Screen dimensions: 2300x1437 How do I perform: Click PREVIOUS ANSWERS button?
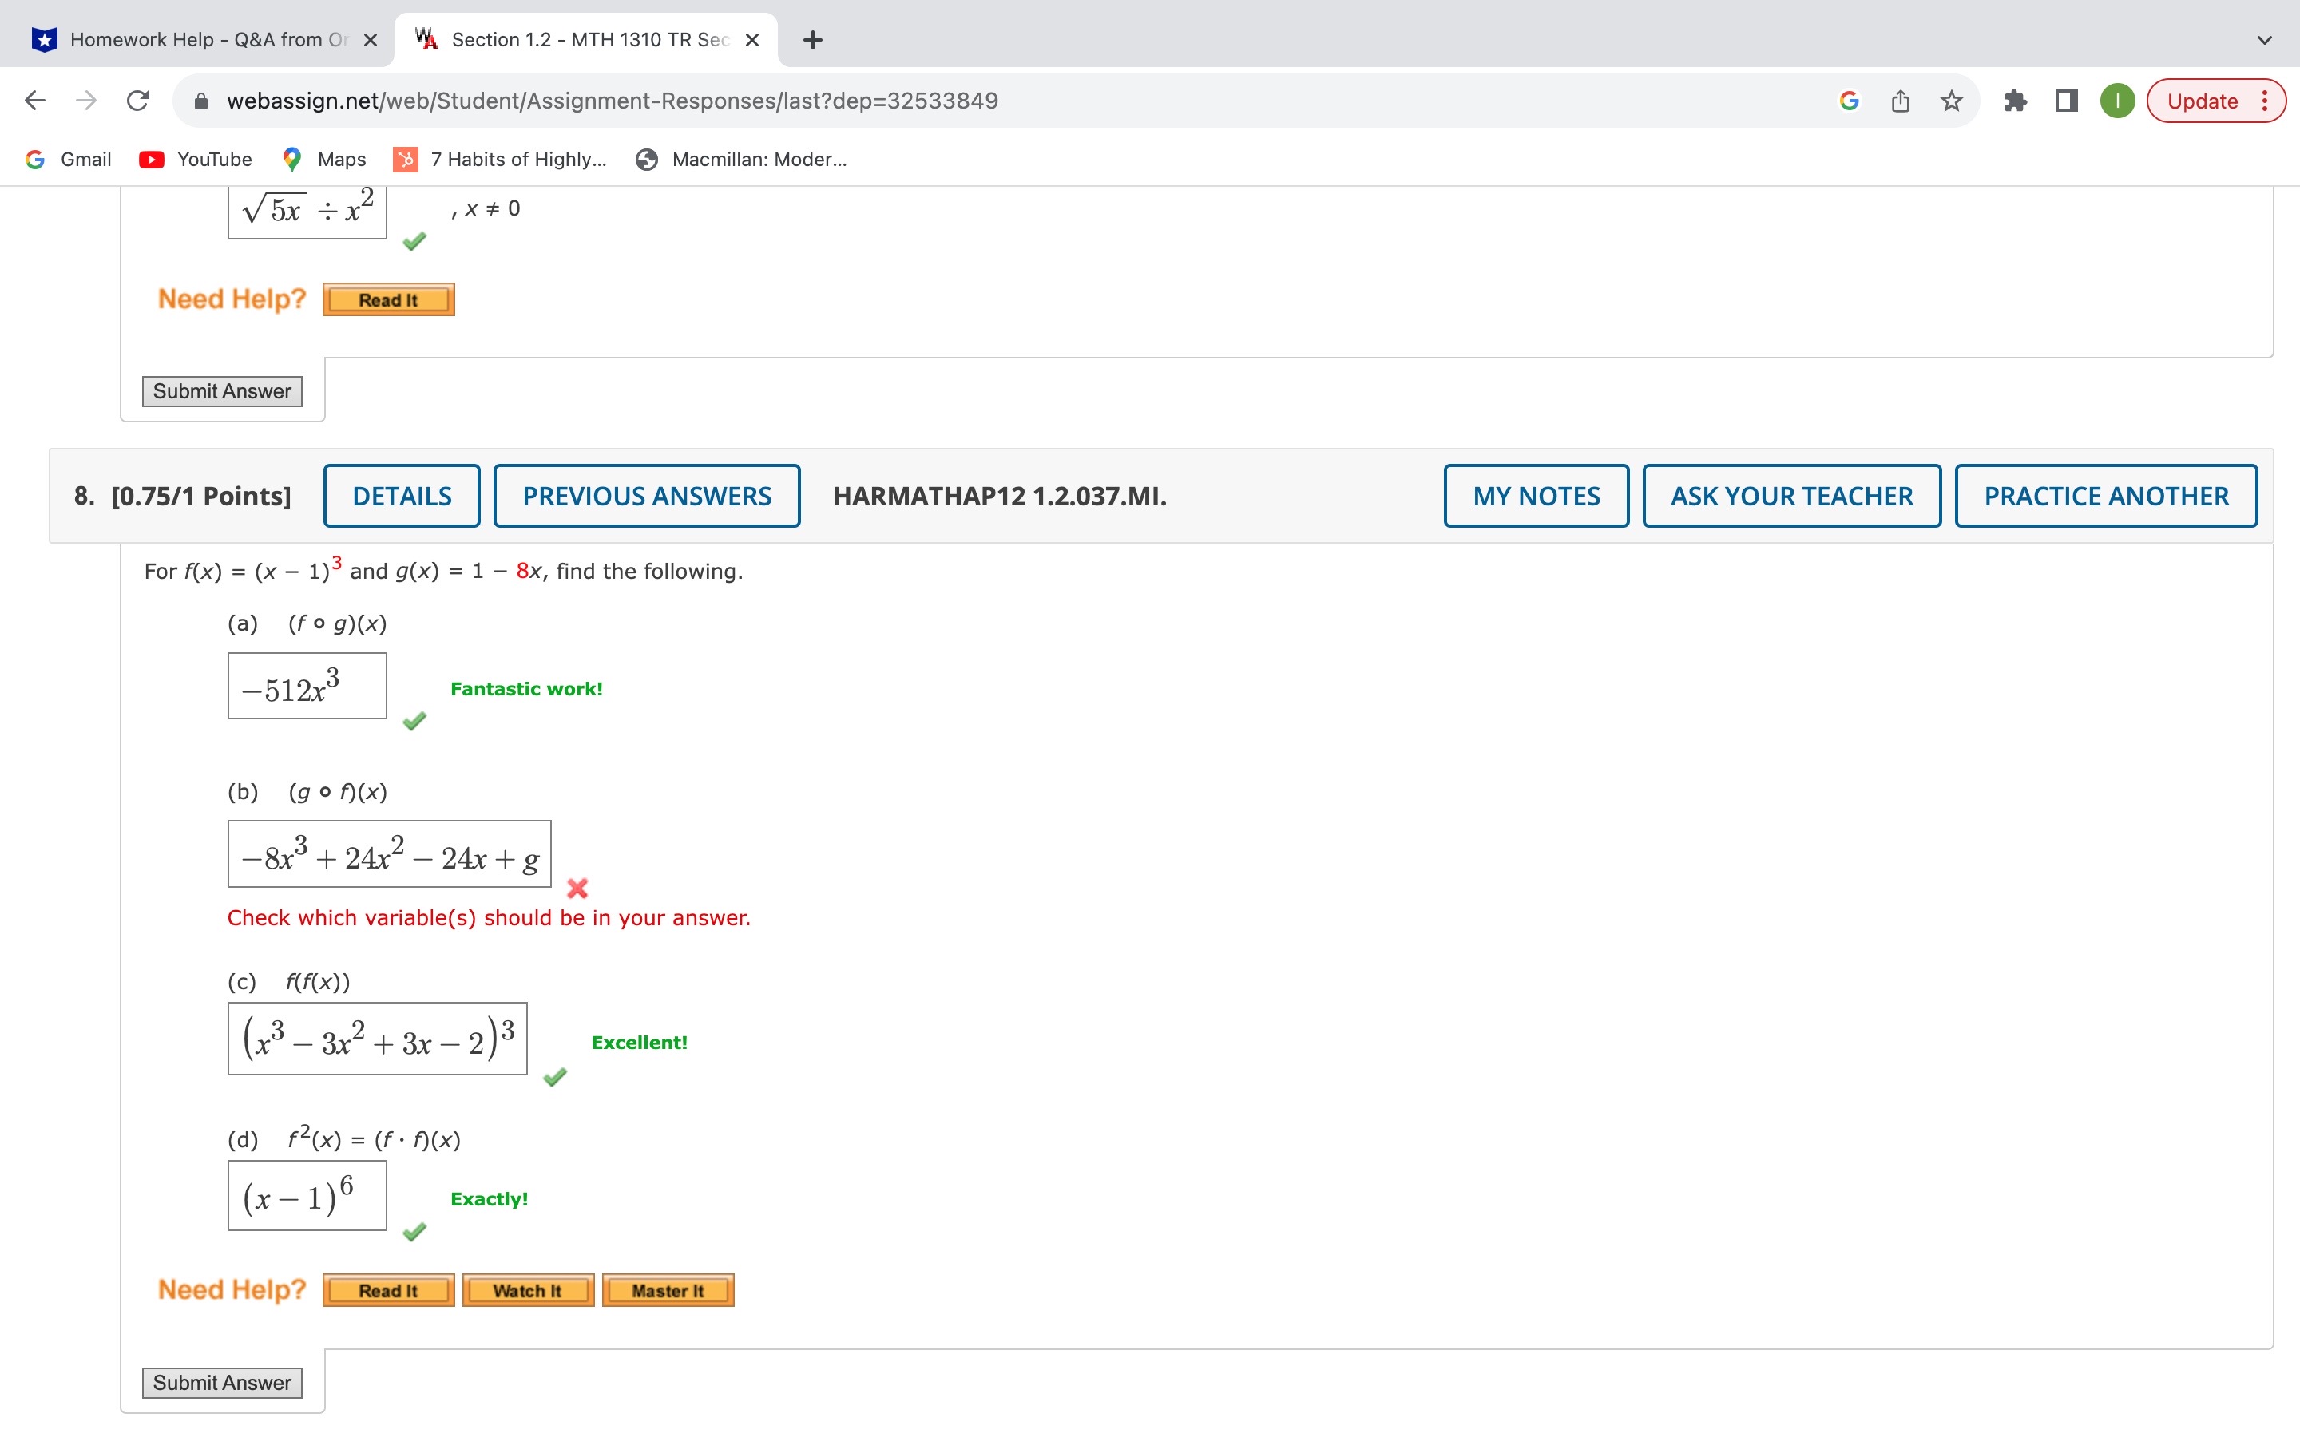[x=646, y=496]
